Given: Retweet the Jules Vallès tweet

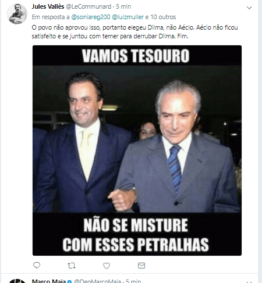Looking at the screenshot, I should point(72,266).
